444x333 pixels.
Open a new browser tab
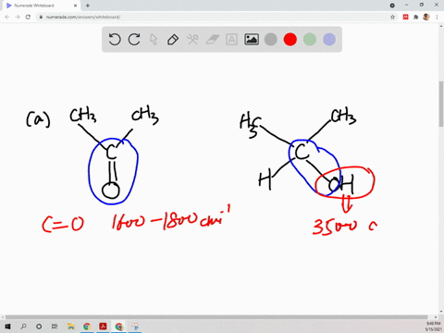pyautogui.click(x=88, y=6)
